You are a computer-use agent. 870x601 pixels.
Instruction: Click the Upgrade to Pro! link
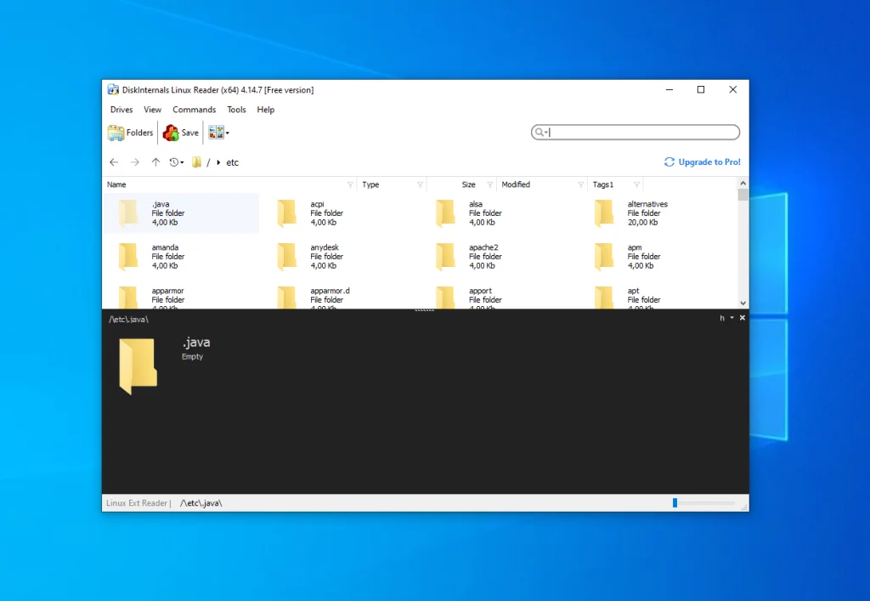709,162
